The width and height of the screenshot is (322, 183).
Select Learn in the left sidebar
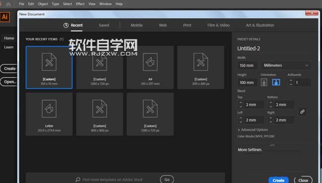[8, 47]
